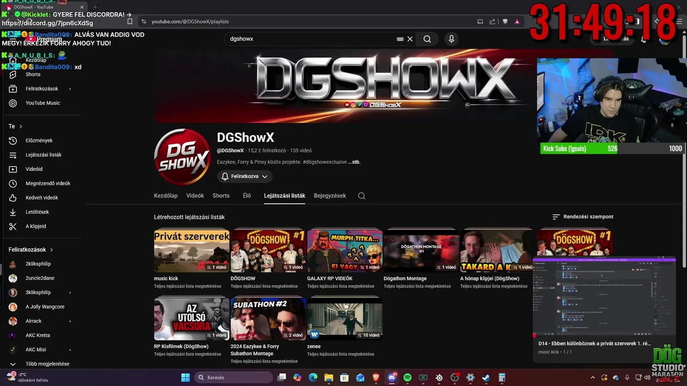Open File Explorer from the taskbar
This screenshot has height=386, width=687.
[x=328, y=377]
